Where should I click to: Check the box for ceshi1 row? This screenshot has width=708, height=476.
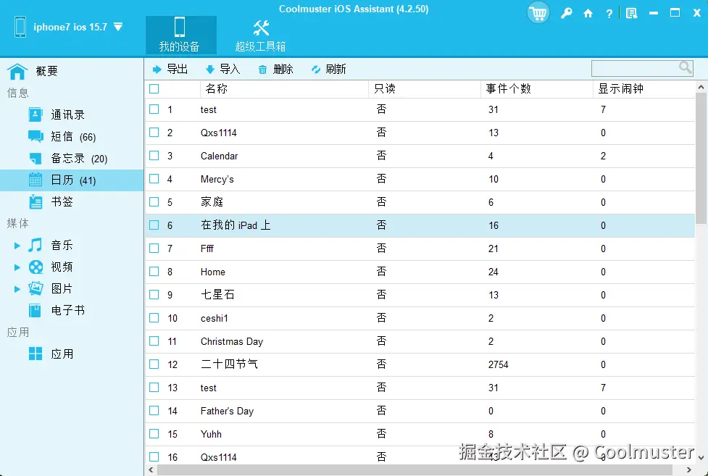[154, 318]
